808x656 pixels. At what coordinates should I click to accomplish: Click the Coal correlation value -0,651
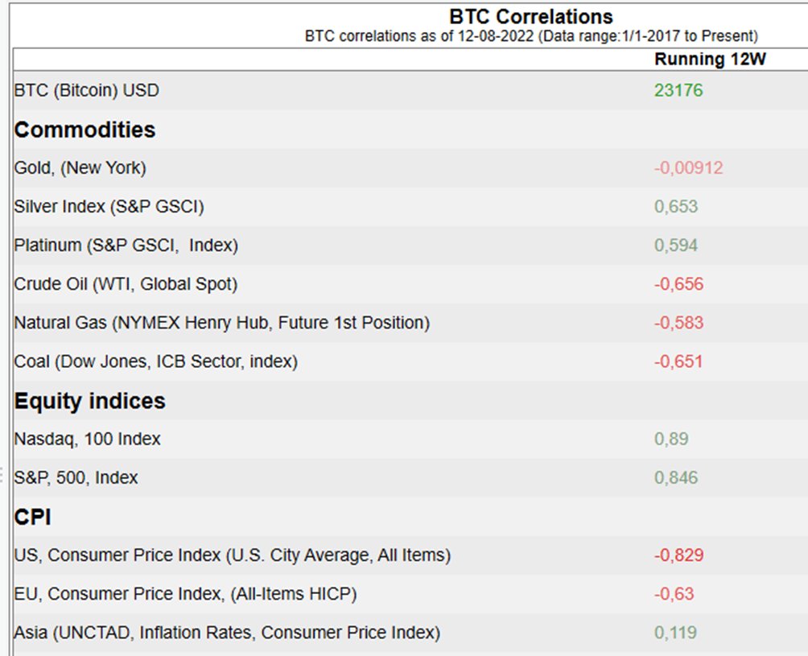click(x=678, y=361)
